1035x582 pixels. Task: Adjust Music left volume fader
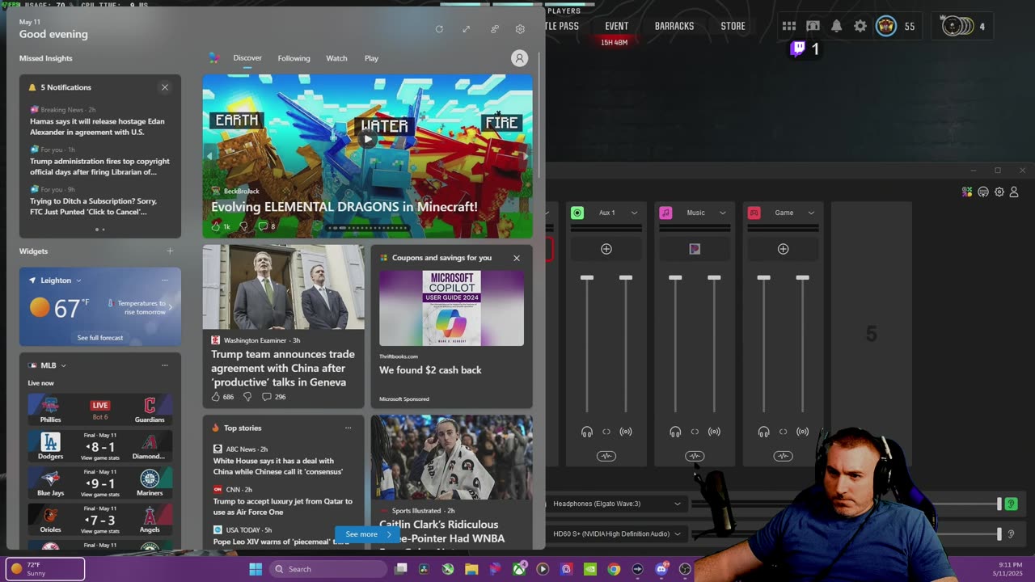click(x=675, y=278)
